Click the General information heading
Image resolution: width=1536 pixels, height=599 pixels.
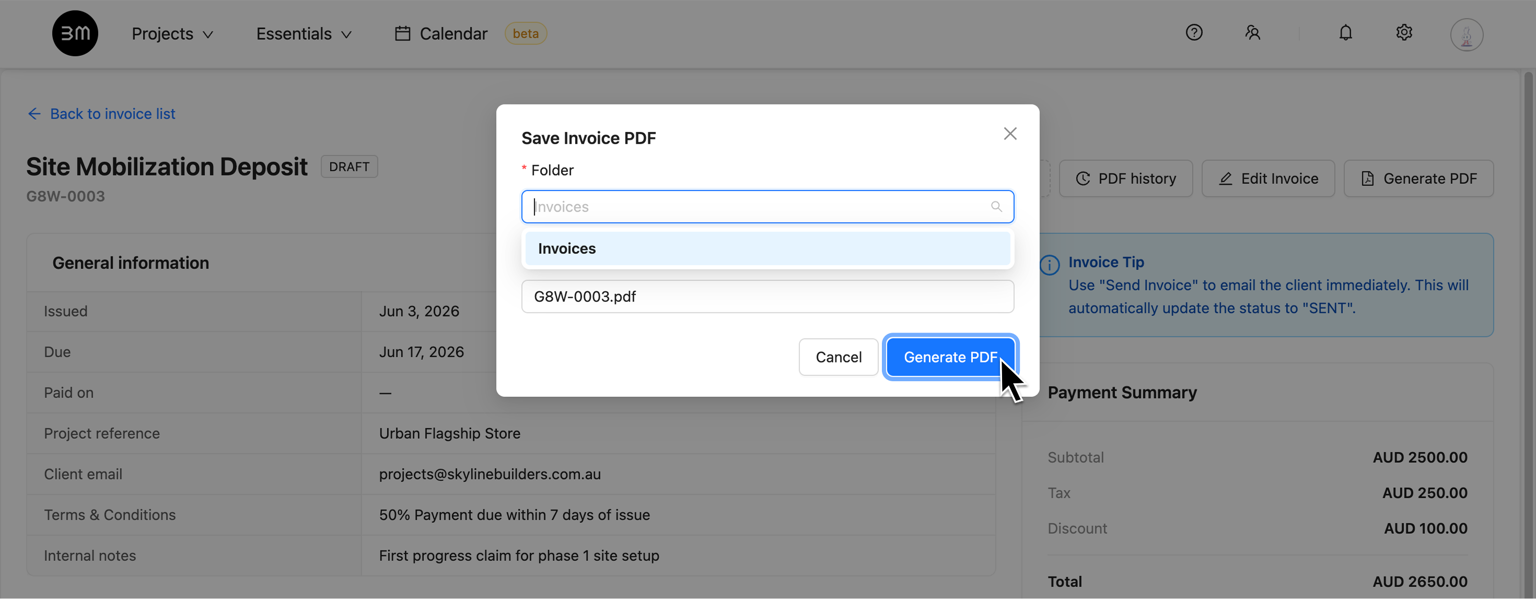pyautogui.click(x=131, y=263)
